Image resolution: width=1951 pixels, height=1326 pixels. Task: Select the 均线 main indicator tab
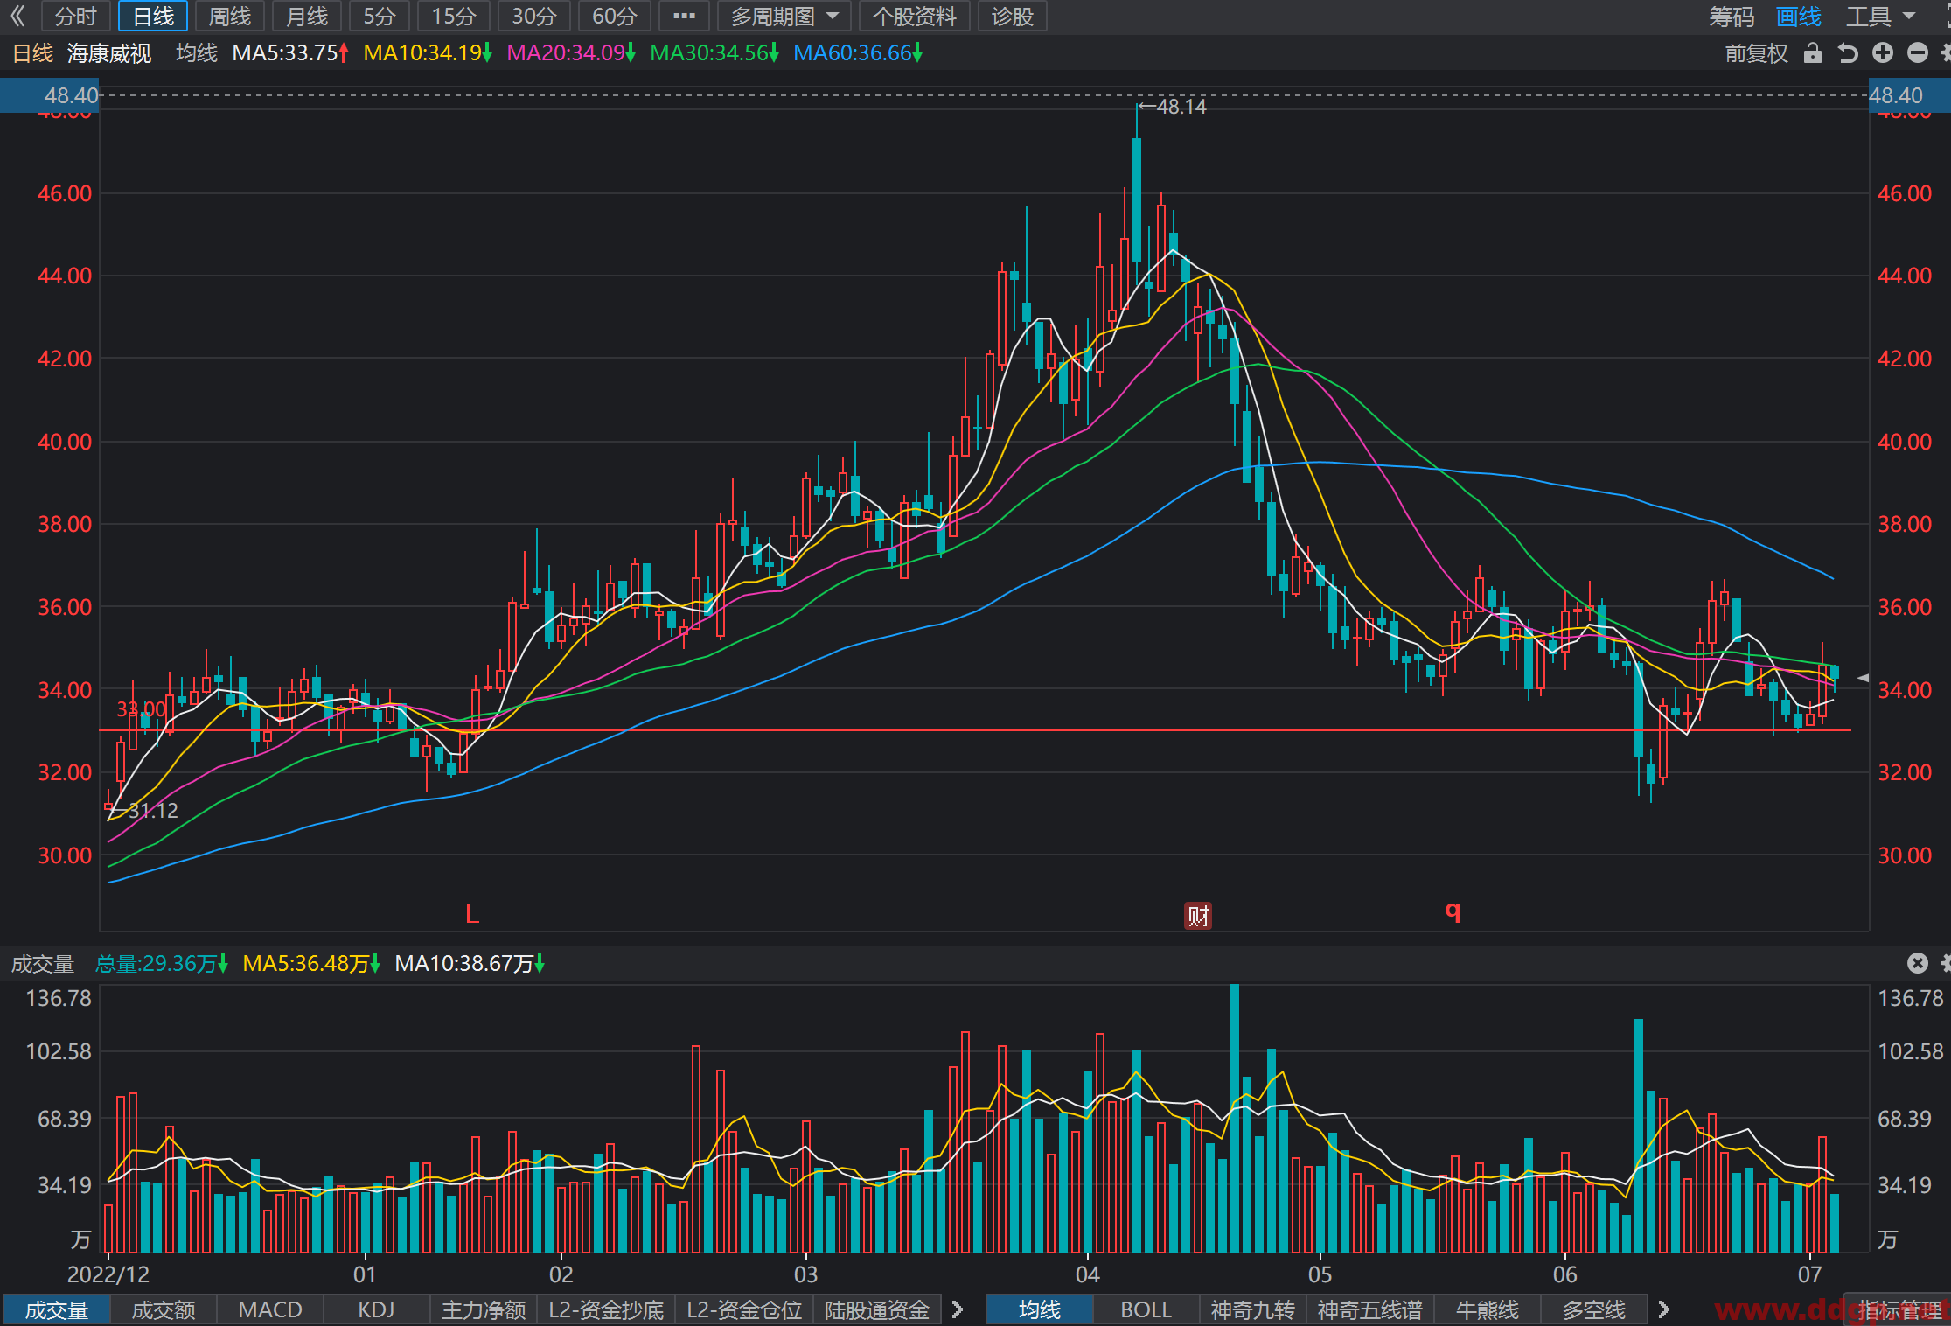[x=1040, y=1309]
